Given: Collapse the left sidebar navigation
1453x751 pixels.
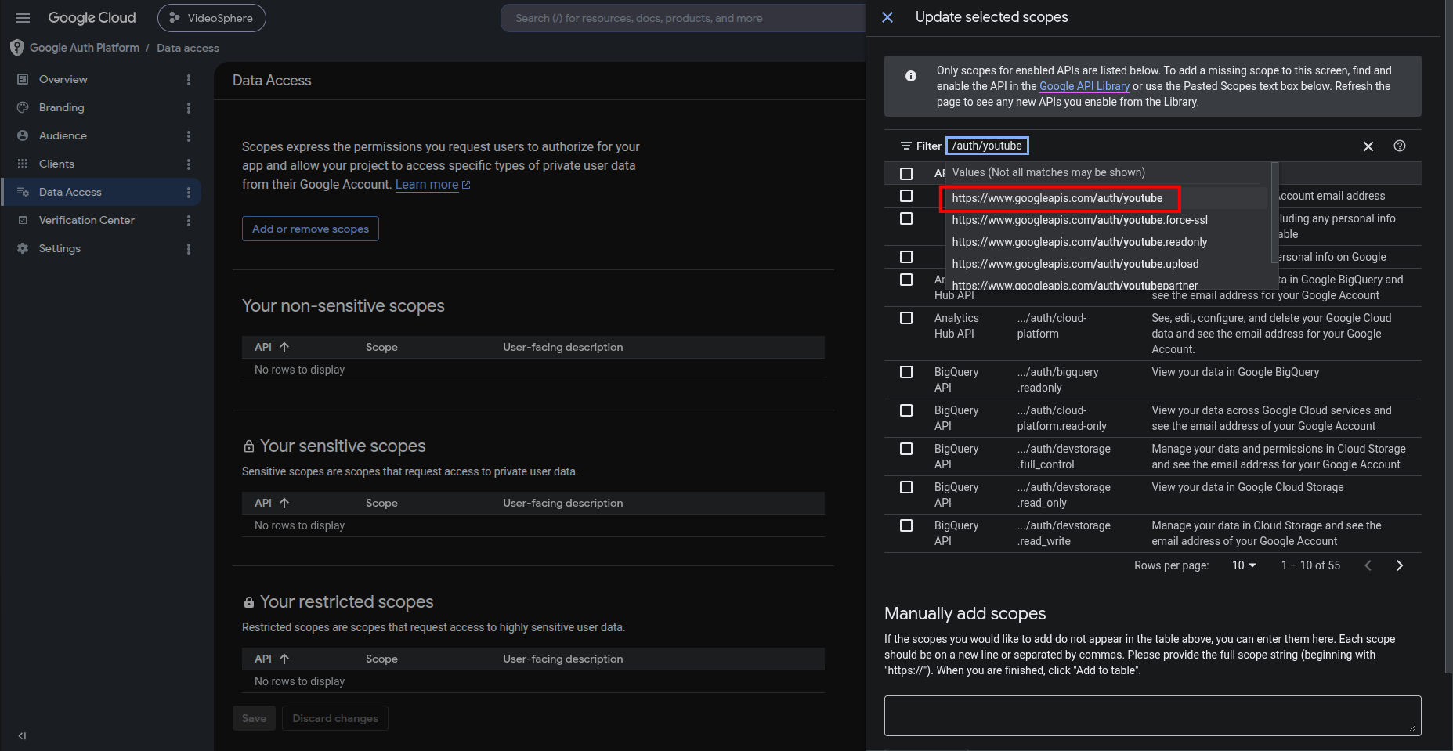Looking at the screenshot, I should click(x=22, y=735).
